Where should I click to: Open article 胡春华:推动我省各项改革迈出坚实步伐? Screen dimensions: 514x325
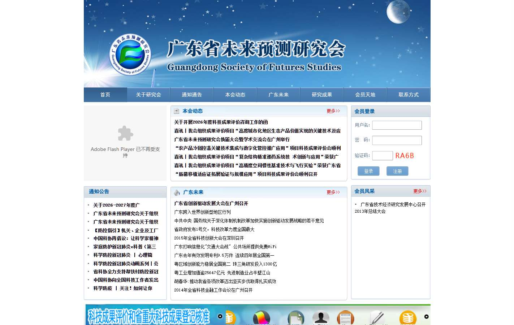(225, 281)
